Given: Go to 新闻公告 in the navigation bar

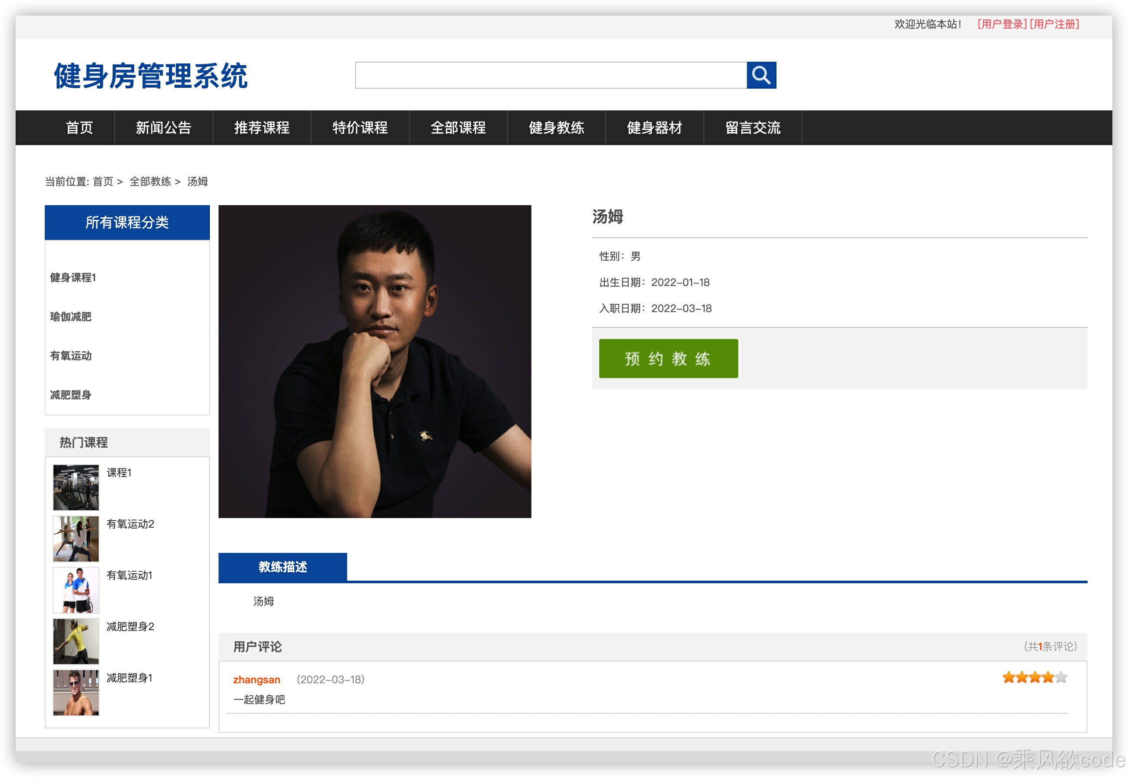Looking at the screenshot, I should pos(163,128).
